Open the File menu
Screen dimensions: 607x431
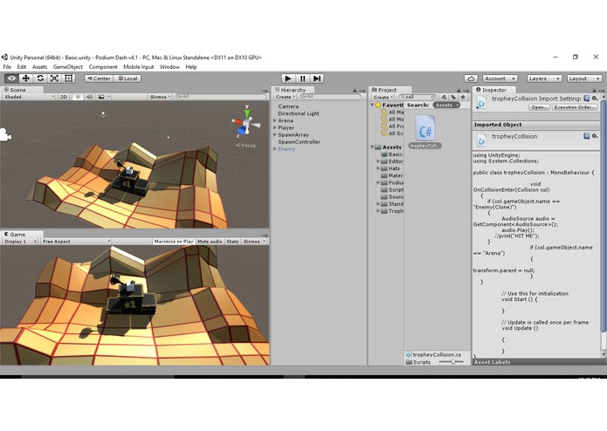tap(7, 67)
